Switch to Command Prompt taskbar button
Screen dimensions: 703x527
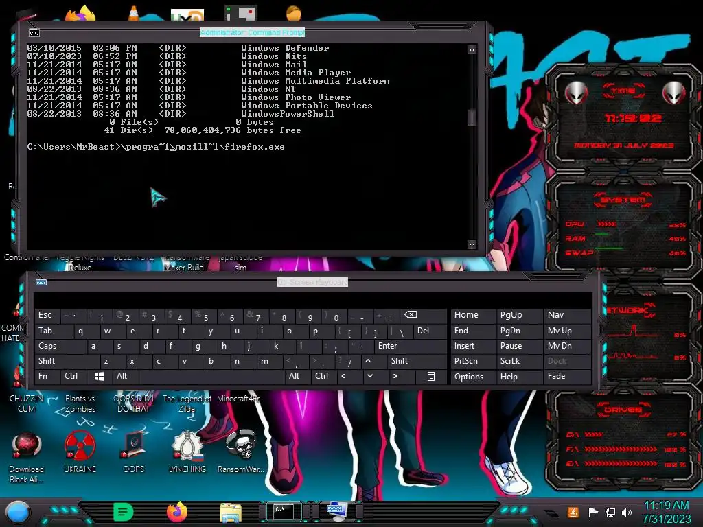[x=284, y=511]
